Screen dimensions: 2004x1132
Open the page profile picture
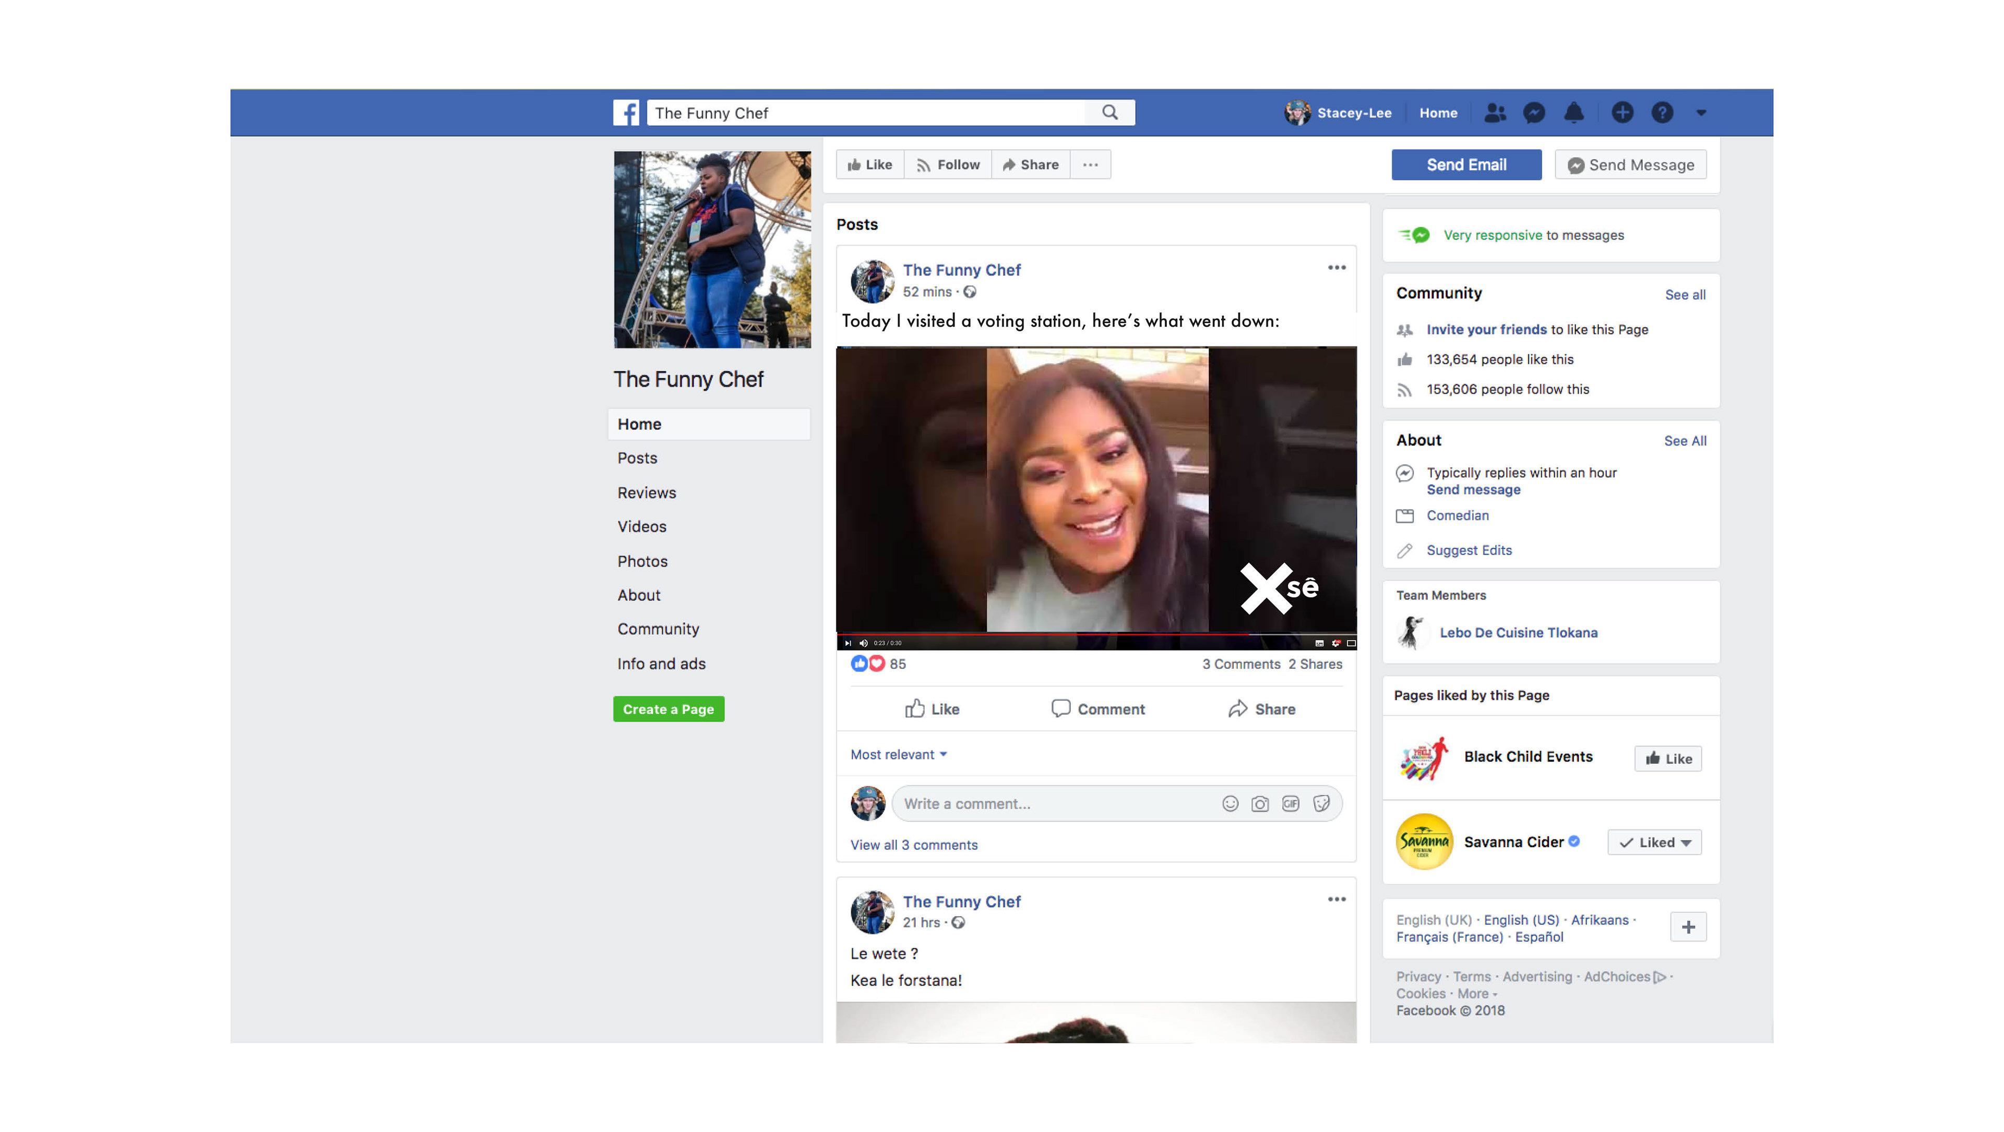point(712,249)
